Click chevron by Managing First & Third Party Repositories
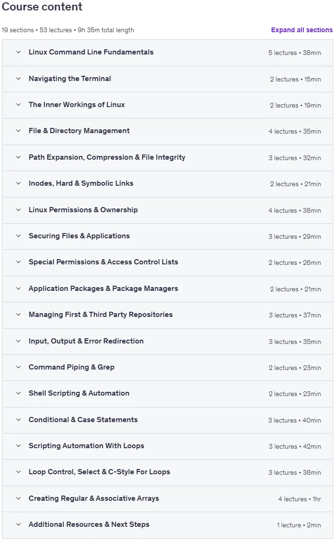 (x=18, y=315)
